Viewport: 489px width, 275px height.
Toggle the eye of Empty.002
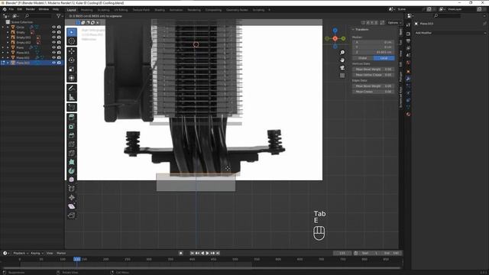(x=53, y=43)
